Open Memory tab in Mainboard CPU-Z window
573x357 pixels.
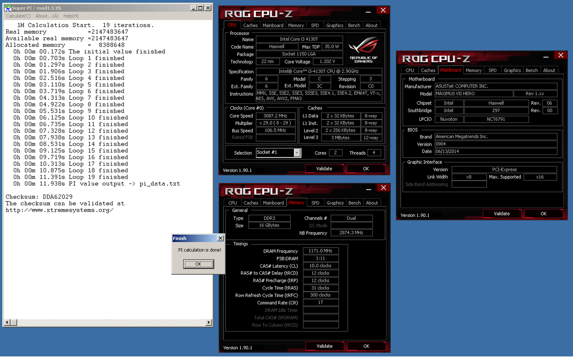(x=473, y=70)
